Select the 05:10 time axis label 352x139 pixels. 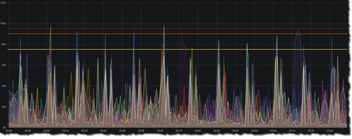[x=292, y=130]
